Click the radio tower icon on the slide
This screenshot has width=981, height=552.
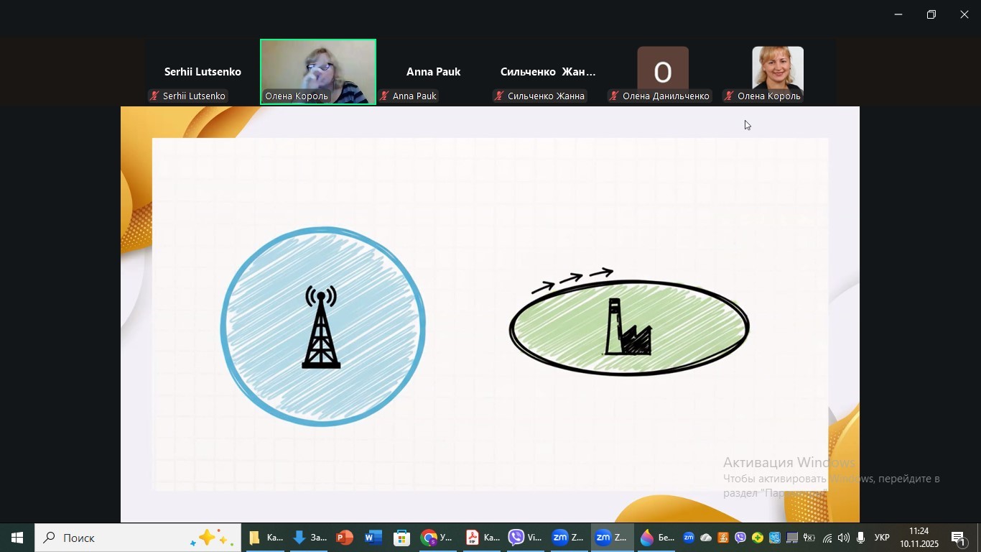(x=321, y=327)
